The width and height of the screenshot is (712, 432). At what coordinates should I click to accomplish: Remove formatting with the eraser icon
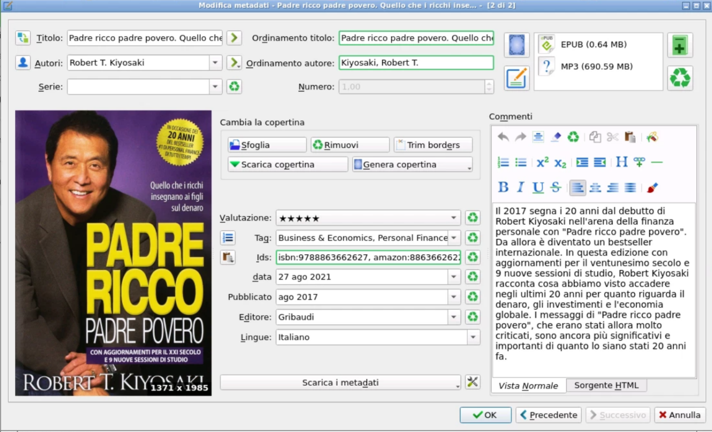[x=556, y=137]
